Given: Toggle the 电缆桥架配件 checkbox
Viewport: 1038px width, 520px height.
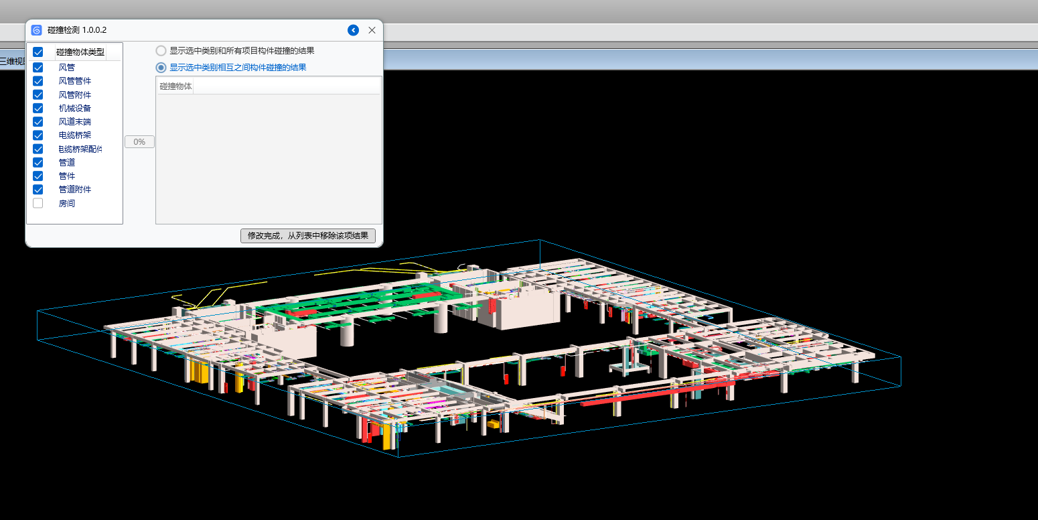Looking at the screenshot, I should tap(38, 149).
